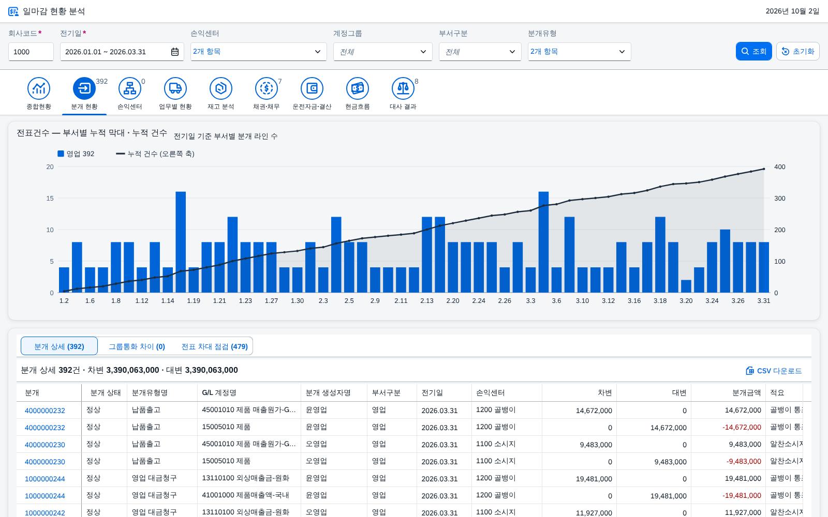
Task: Click the 분개 생성자명 column header
Action: 334,392
